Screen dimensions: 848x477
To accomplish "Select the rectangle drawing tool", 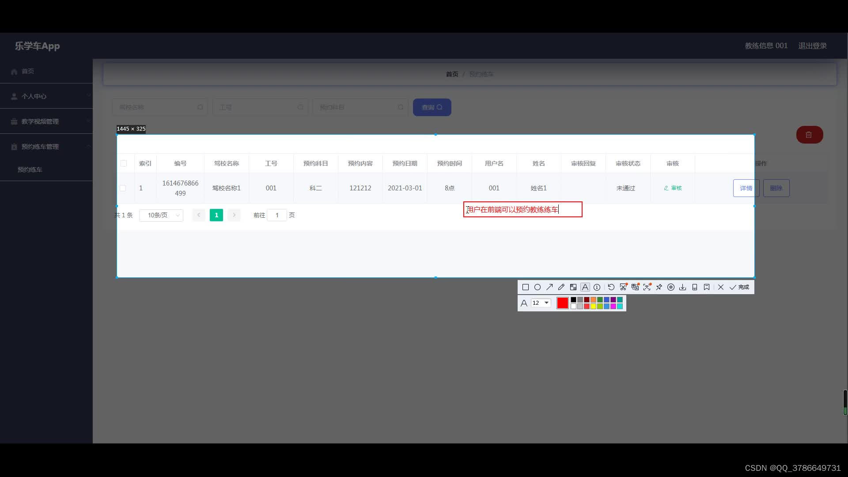I will coord(526,287).
